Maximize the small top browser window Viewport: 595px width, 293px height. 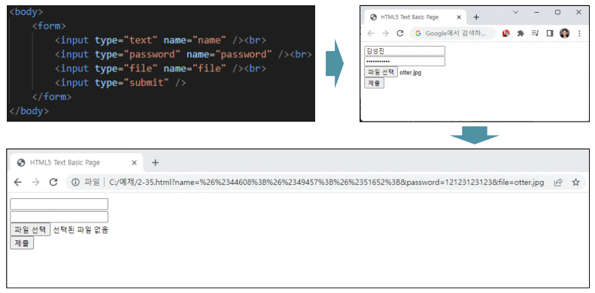pos(557,12)
